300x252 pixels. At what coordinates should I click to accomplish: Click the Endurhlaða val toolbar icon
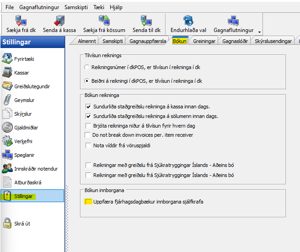[x=188, y=21]
